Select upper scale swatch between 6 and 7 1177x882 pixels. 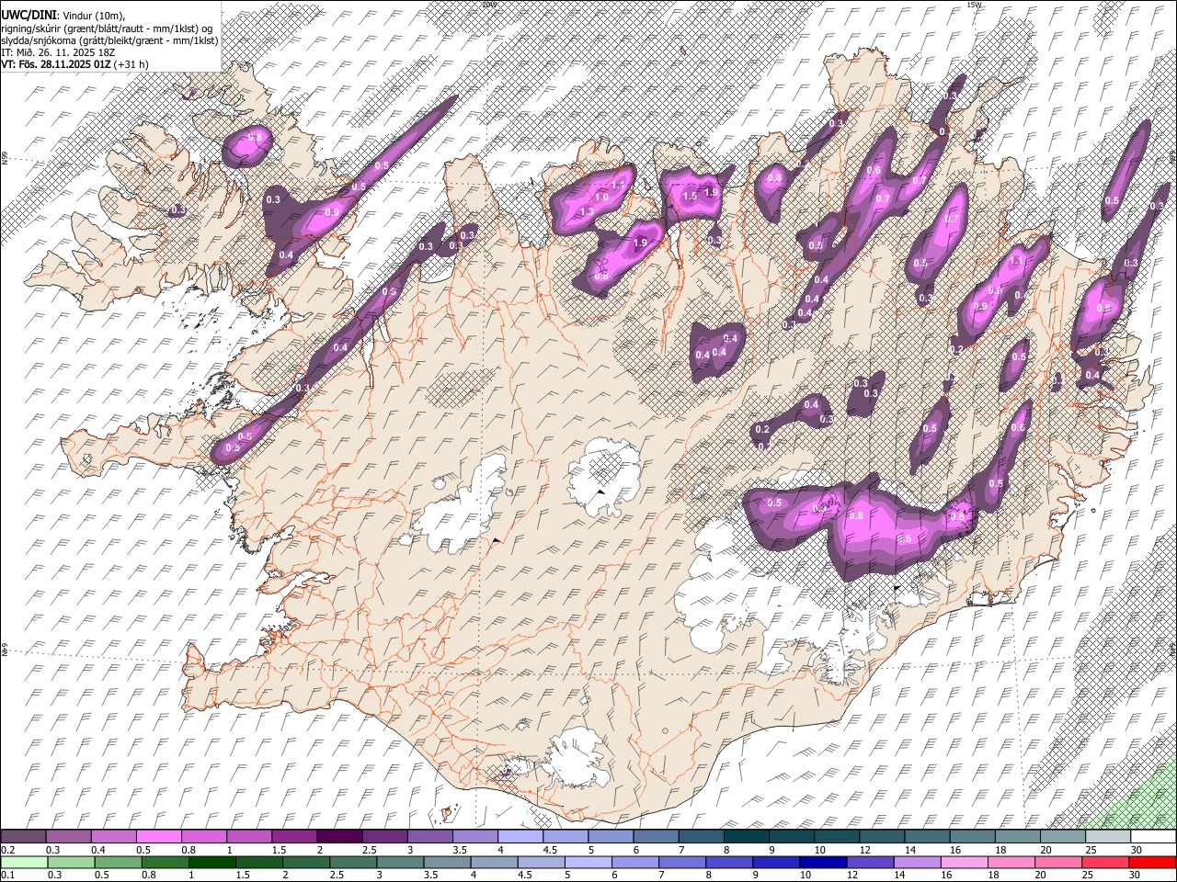pos(656,837)
